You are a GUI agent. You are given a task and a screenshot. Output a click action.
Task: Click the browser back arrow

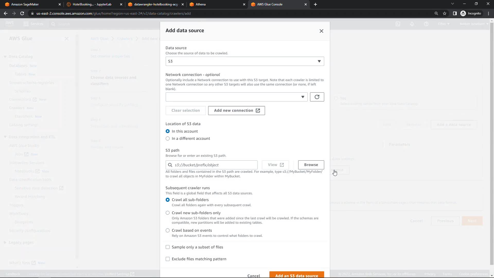point(6,13)
